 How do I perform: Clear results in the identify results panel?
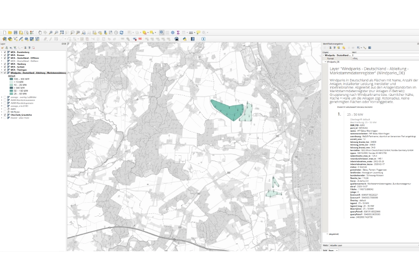pyautogui.click(x=344, y=48)
